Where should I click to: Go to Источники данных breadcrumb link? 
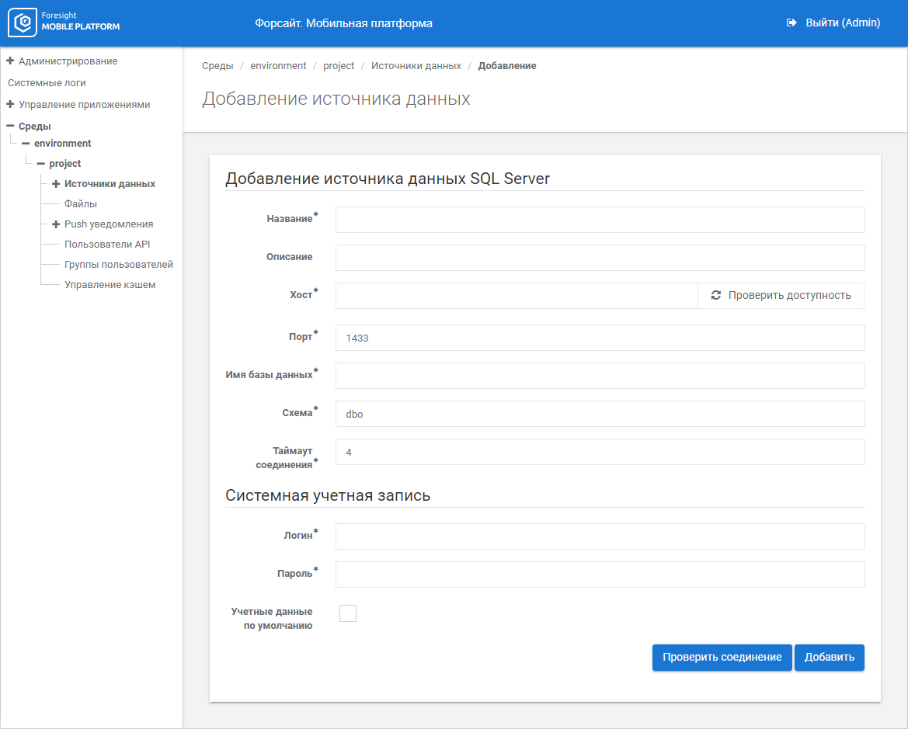pyautogui.click(x=416, y=66)
